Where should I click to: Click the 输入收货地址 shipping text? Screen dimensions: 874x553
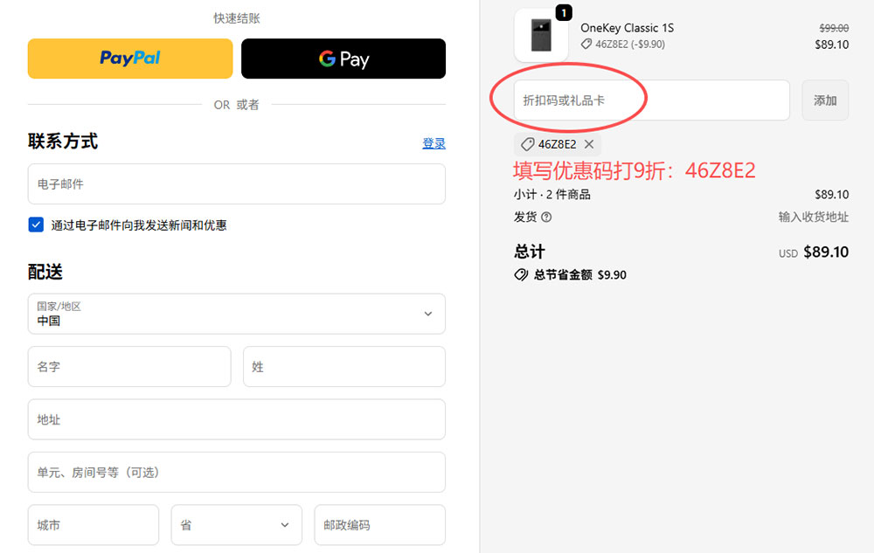point(813,217)
